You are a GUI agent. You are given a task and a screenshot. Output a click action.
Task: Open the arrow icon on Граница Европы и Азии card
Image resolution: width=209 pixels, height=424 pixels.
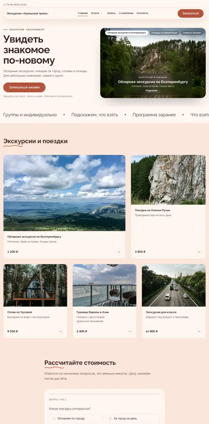point(130,331)
